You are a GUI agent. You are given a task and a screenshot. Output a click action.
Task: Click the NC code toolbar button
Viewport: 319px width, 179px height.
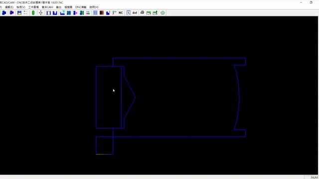(121, 13)
